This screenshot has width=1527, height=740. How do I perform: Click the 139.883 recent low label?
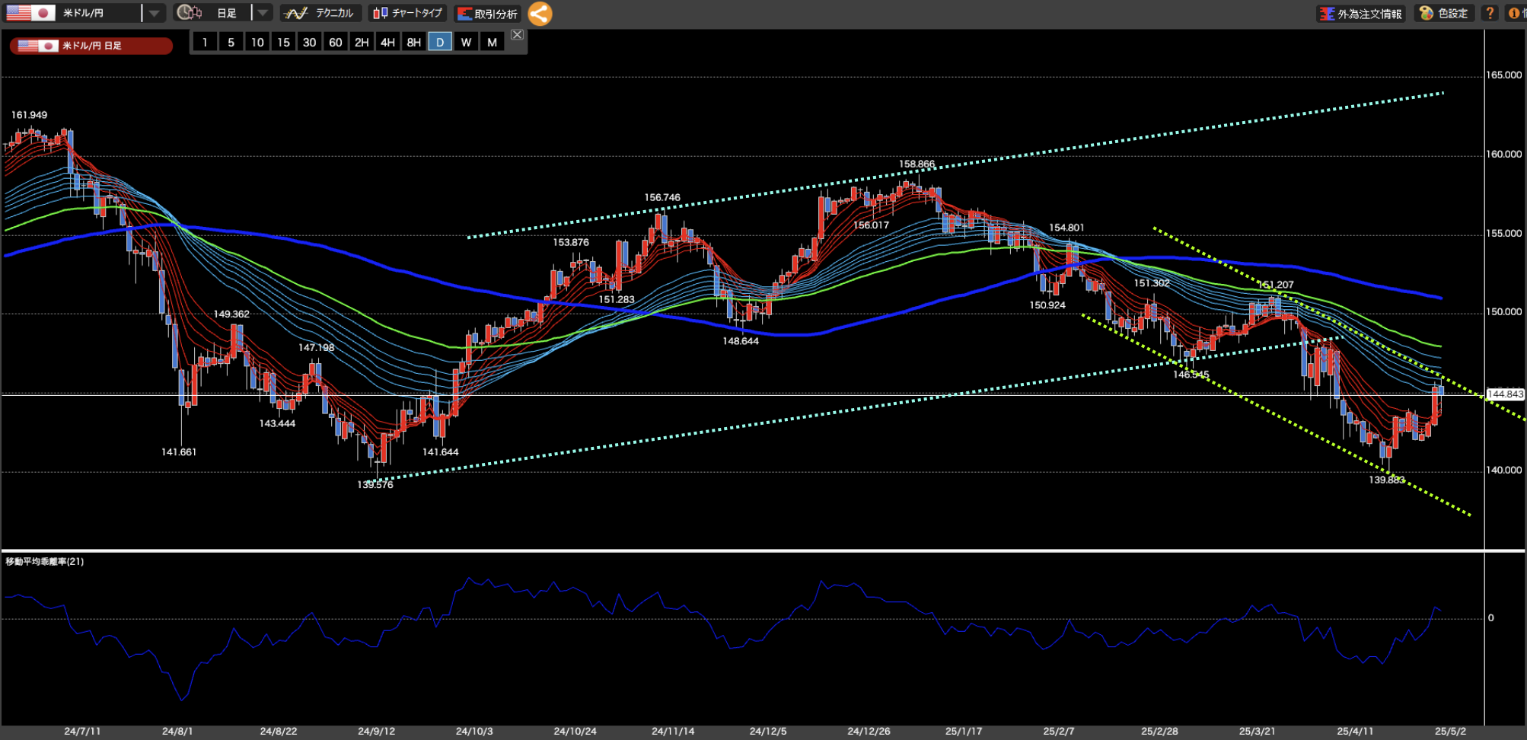pyautogui.click(x=1387, y=480)
